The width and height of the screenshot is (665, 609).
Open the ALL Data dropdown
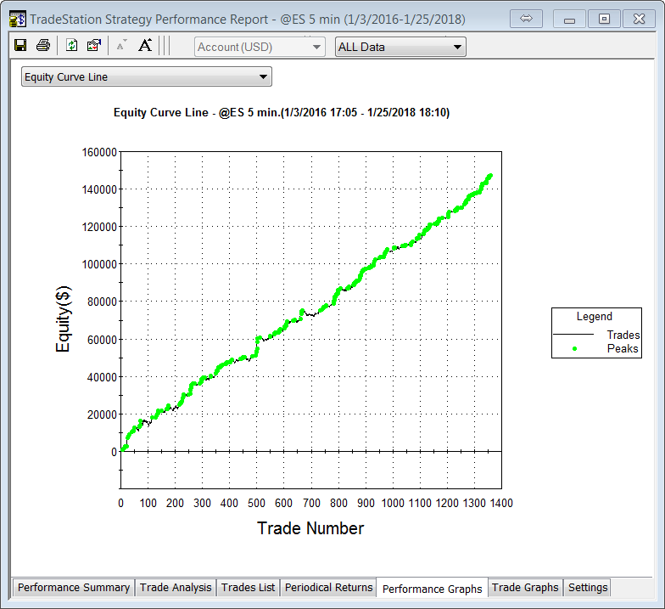[400, 47]
